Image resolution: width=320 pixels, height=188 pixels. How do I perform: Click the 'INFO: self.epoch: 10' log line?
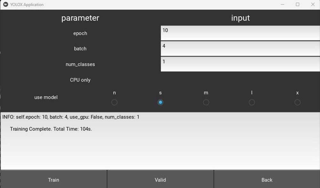tap(71, 117)
